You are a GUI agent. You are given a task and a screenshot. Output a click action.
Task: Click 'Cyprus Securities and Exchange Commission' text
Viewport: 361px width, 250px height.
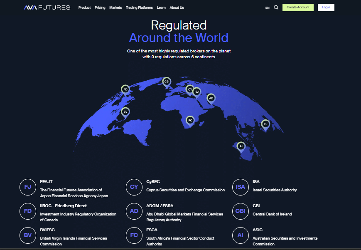tap(186, 190)
